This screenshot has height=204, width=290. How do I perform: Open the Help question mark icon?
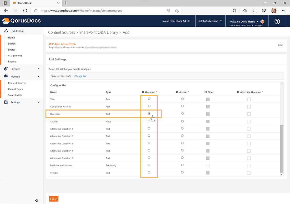tap(277, 22)
